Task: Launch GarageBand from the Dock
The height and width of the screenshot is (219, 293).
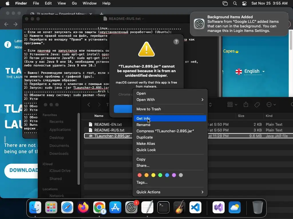Action: (179, 207)
